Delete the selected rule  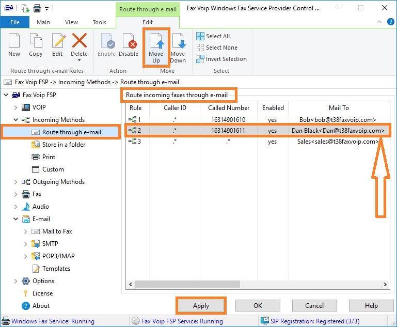(x=80, y=44)
